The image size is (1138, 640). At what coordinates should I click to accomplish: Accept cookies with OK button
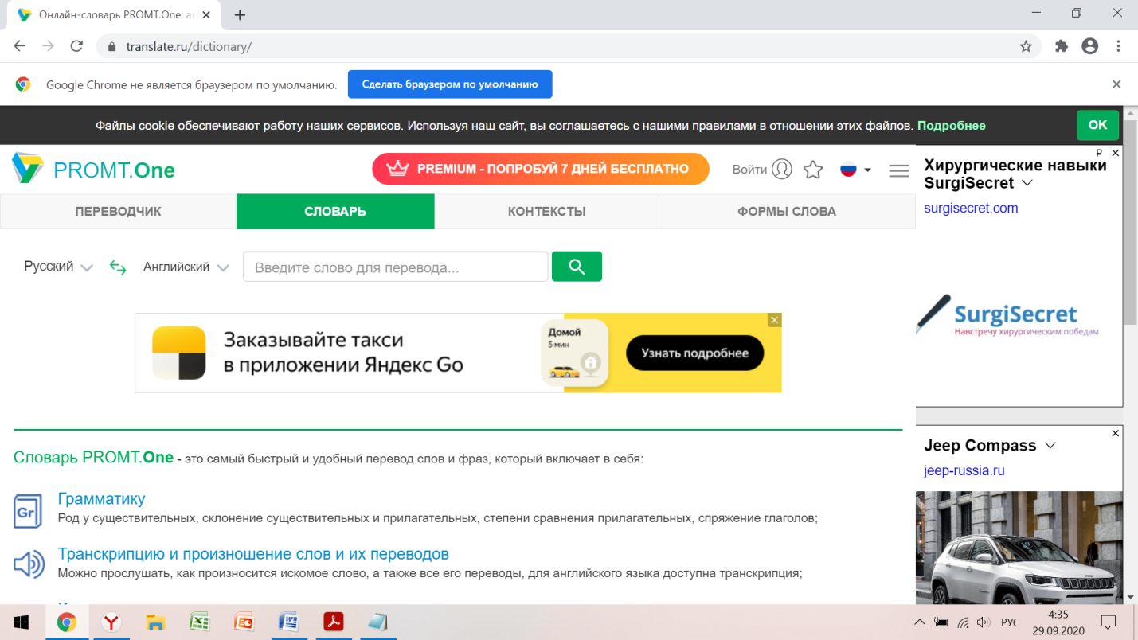1097,125
